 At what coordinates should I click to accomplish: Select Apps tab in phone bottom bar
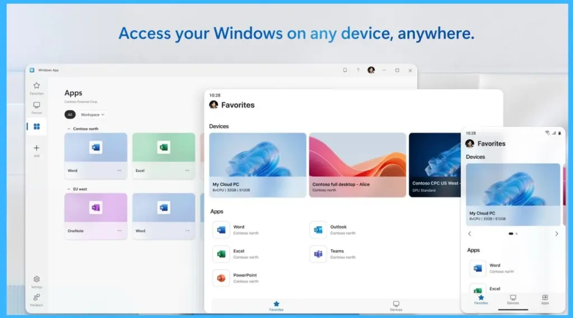pyautogui.click(x=545, y=300)
